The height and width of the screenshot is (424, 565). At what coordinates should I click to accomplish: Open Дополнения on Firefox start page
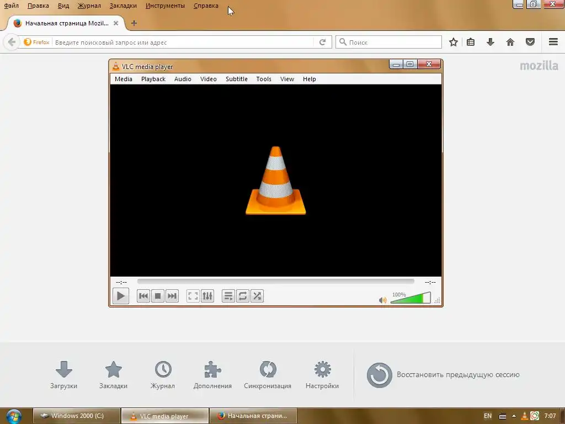tap(212, 375)
